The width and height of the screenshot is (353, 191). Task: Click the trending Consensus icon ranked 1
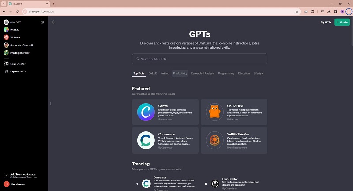(146, 184)
